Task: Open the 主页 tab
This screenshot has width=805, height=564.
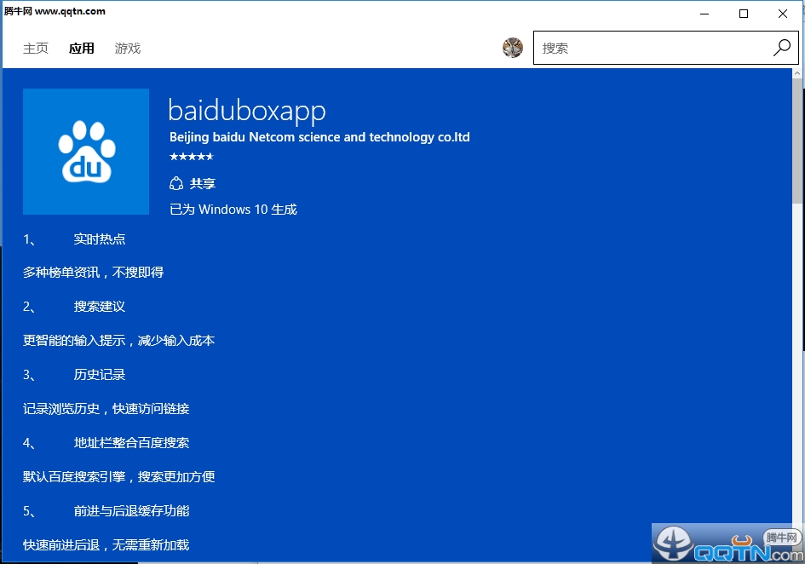Action: tap(36, 49)
